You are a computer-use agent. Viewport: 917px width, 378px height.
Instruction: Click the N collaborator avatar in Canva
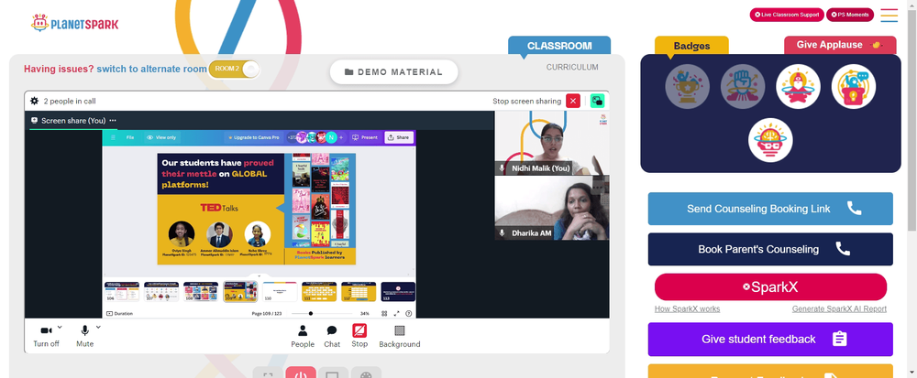point(331,137)
